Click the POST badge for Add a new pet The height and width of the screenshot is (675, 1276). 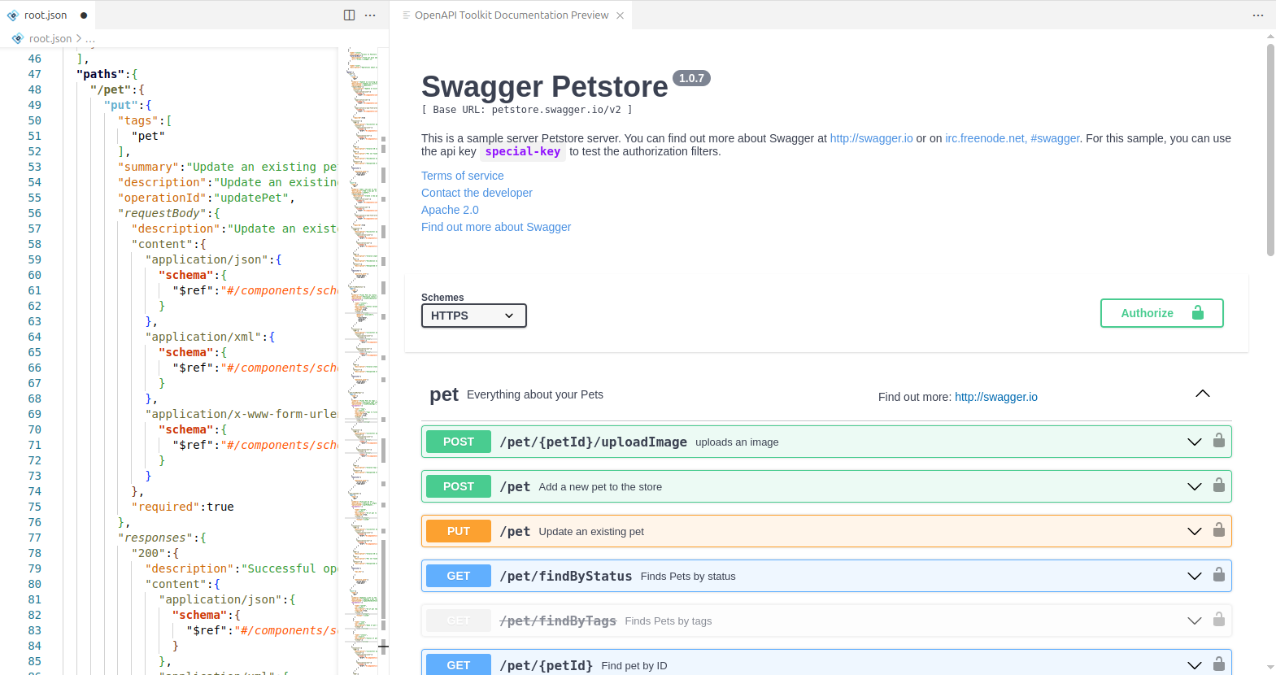459,486
